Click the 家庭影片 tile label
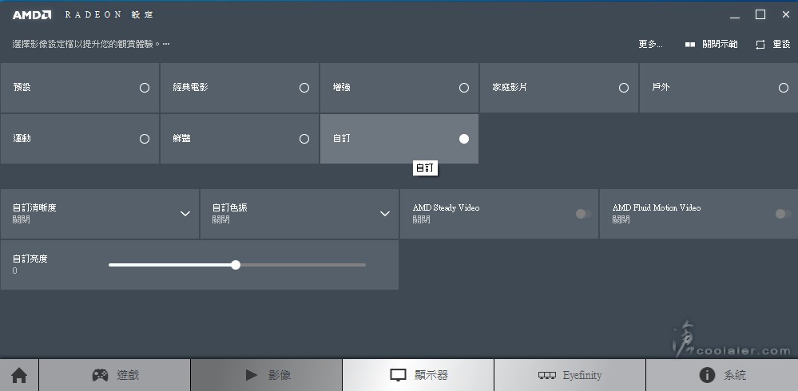Screen dimensions: 798x391 click(x=510, y=88)
